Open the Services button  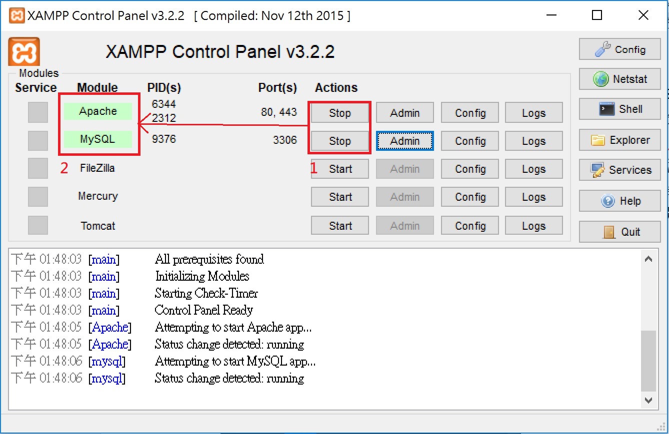(x=619, y=170)
